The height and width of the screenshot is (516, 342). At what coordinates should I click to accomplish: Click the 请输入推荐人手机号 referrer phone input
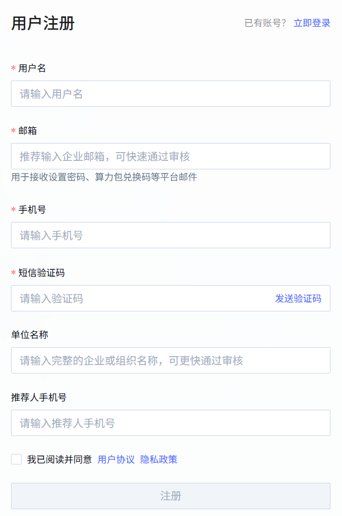[x=170, y=423]
